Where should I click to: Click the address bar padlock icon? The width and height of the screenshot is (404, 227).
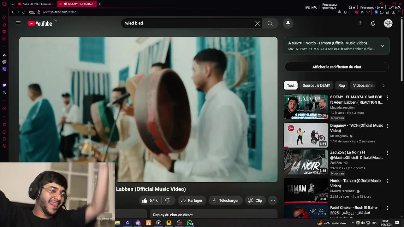(39, 12)
